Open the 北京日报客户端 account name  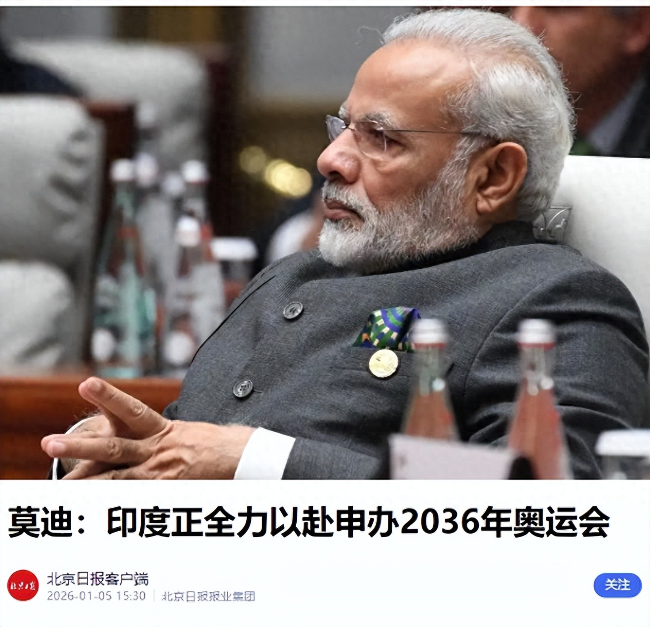pyautogui.click(x=97, y=578)
